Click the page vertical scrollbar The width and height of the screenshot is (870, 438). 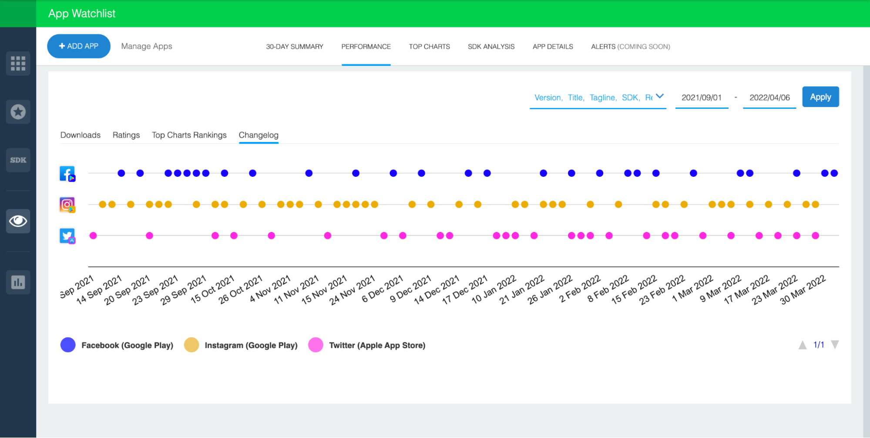866,252
